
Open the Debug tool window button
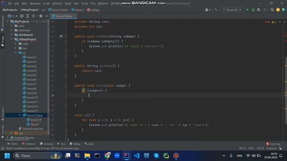[75, 144]
